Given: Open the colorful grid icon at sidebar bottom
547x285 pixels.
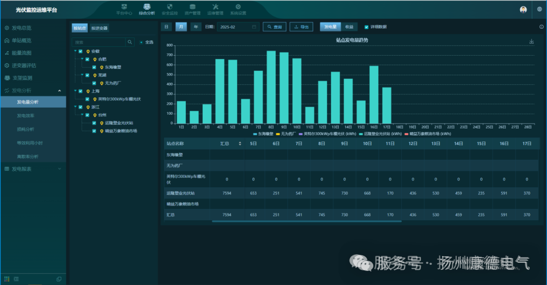Looking at the screenshot, I should click(x=7, y=279).
